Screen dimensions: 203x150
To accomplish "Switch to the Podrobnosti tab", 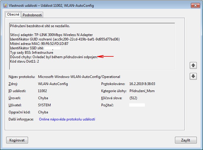I will [32, 15].
